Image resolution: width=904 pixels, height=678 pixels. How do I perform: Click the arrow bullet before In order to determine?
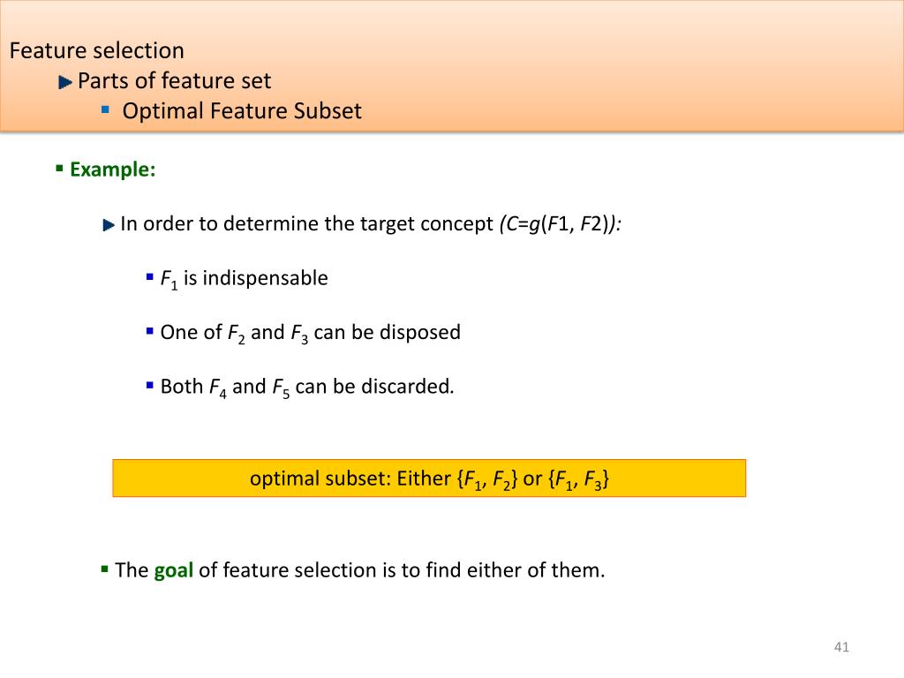point(109,225)
